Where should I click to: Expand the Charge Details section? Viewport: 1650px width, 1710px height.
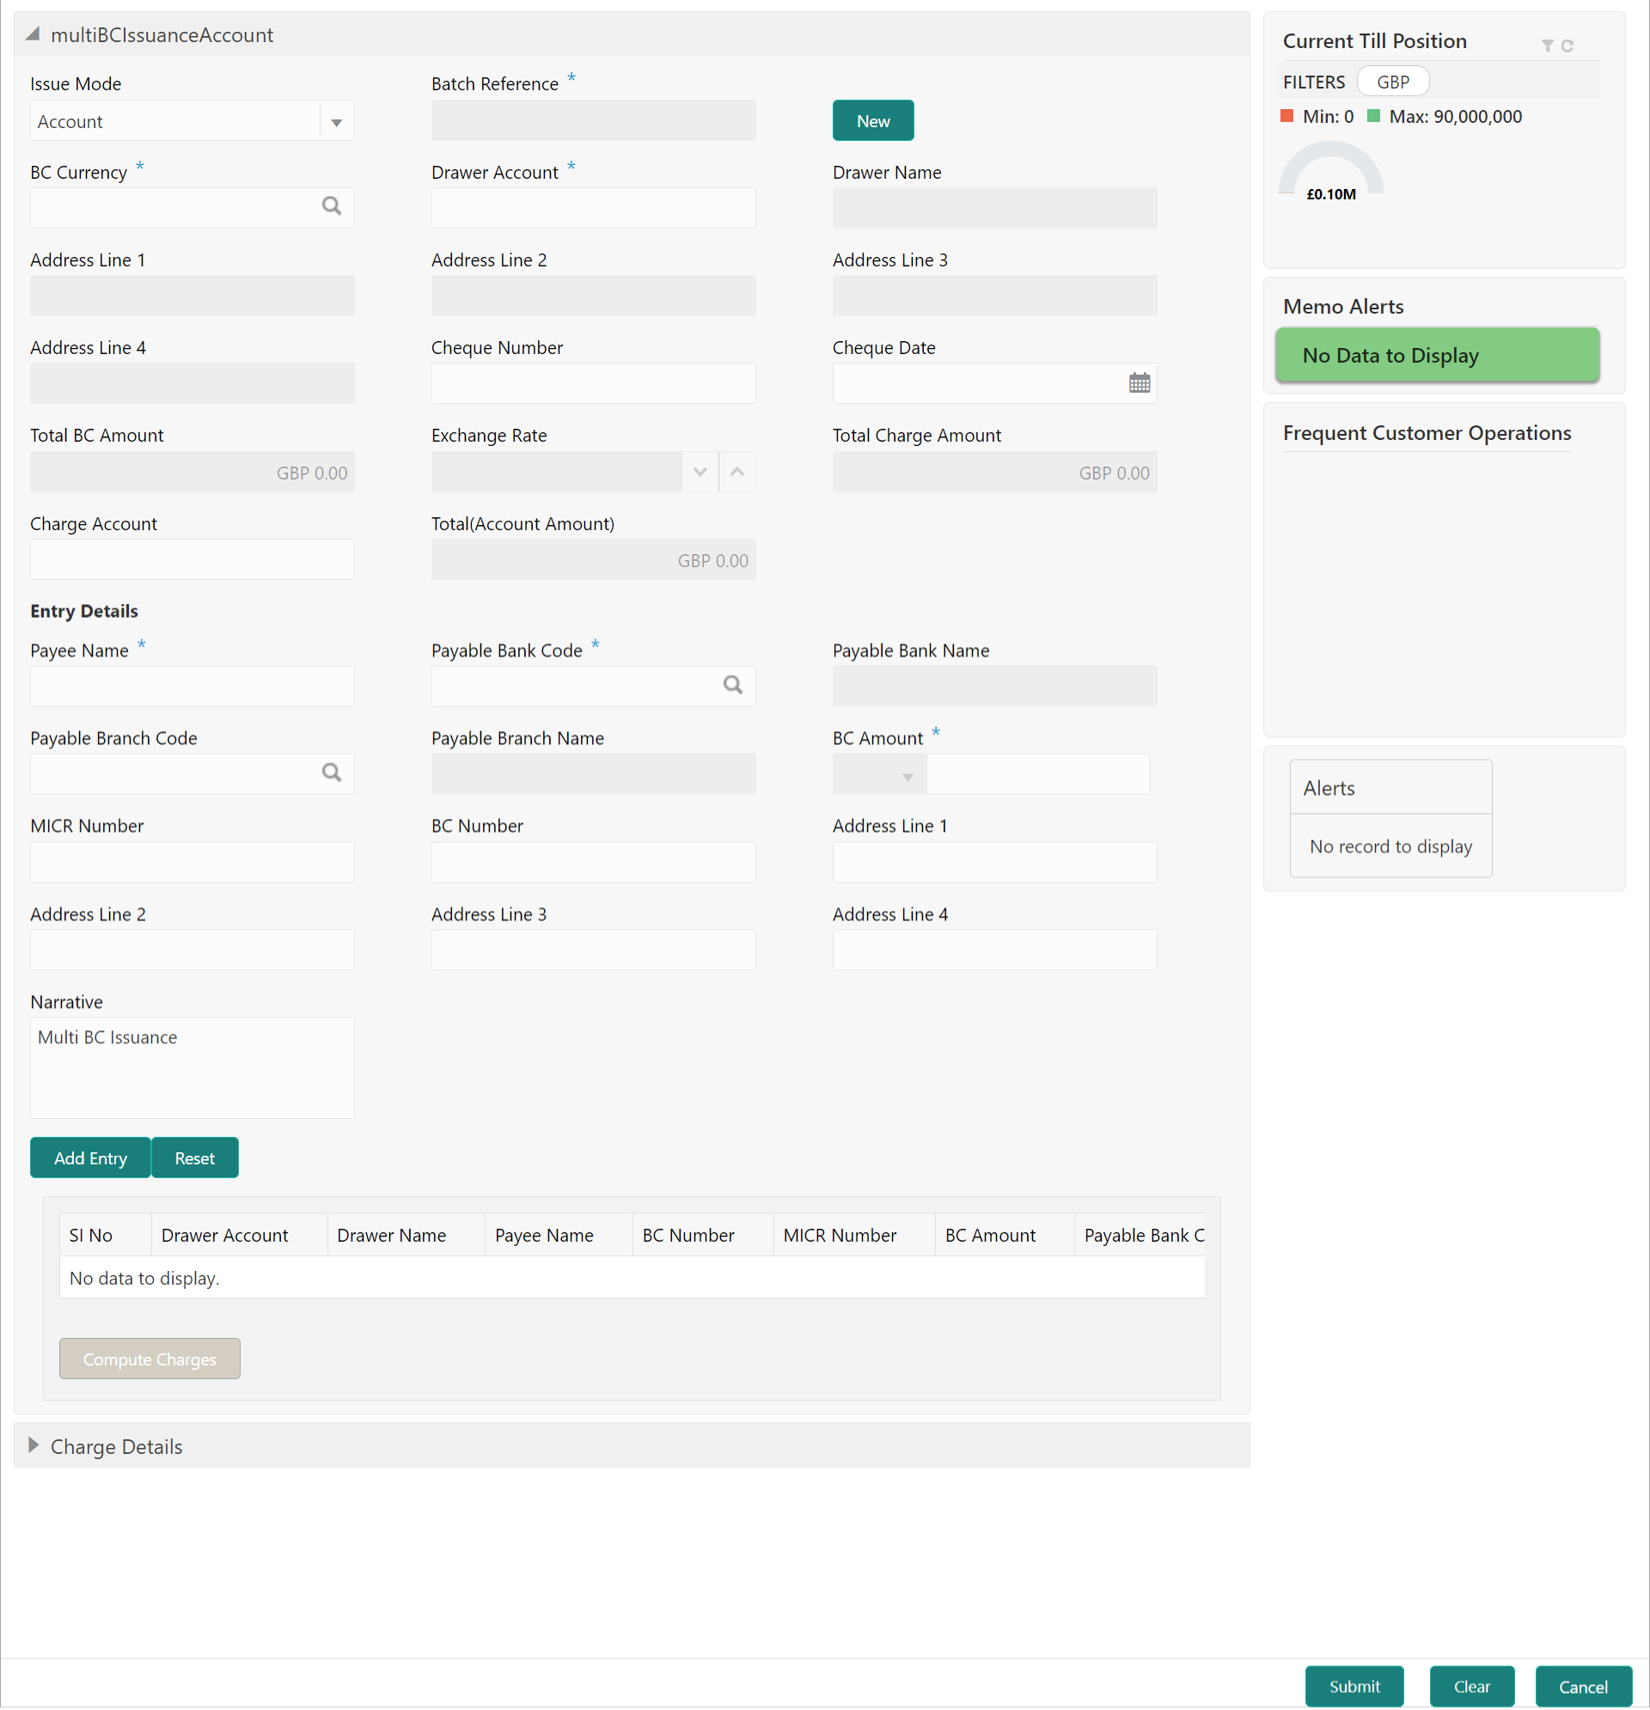click(34, 1445)
